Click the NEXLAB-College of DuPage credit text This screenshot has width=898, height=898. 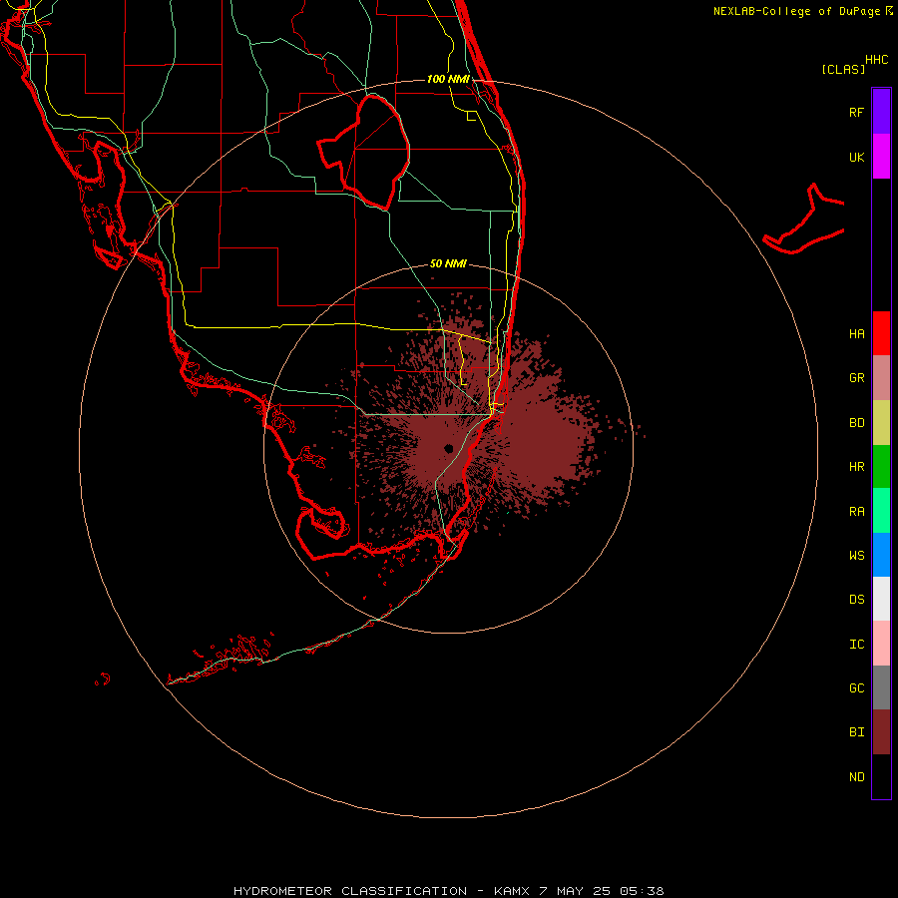(796, 11)
